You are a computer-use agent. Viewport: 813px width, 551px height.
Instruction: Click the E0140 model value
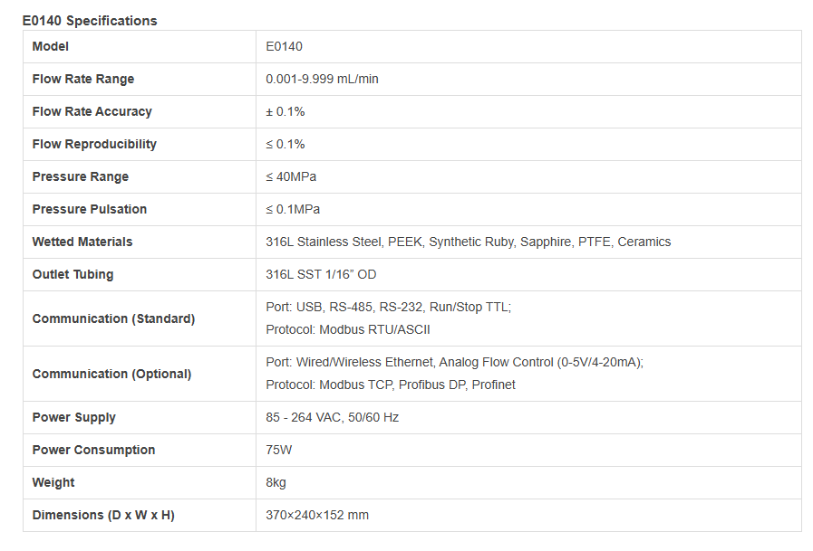coord(284,46)
